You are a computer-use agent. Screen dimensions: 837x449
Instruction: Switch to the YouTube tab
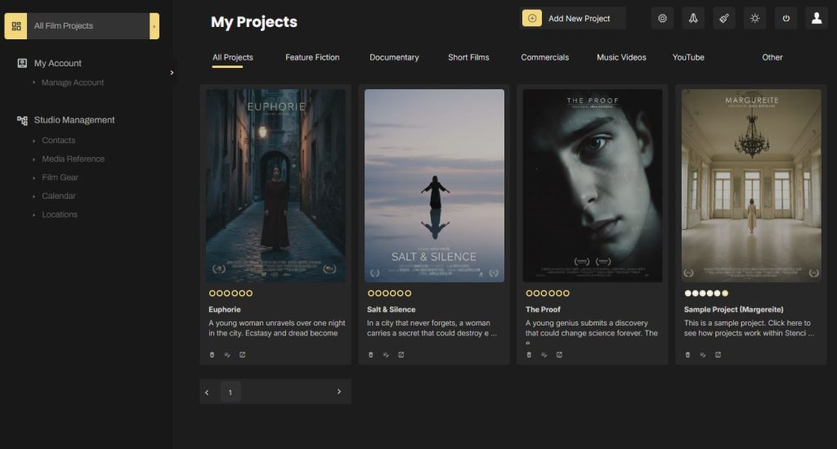(688, 57)
